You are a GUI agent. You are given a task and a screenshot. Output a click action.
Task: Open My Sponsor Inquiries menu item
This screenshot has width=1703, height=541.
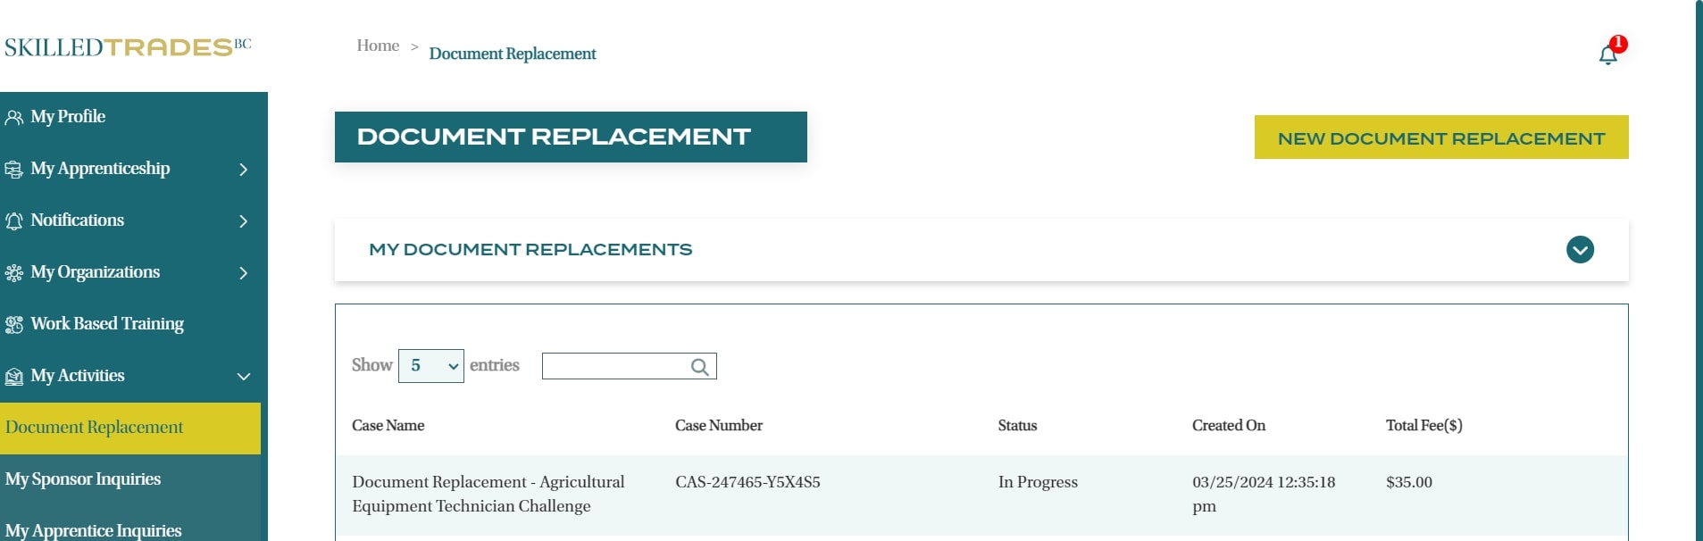tap(83, 479)
